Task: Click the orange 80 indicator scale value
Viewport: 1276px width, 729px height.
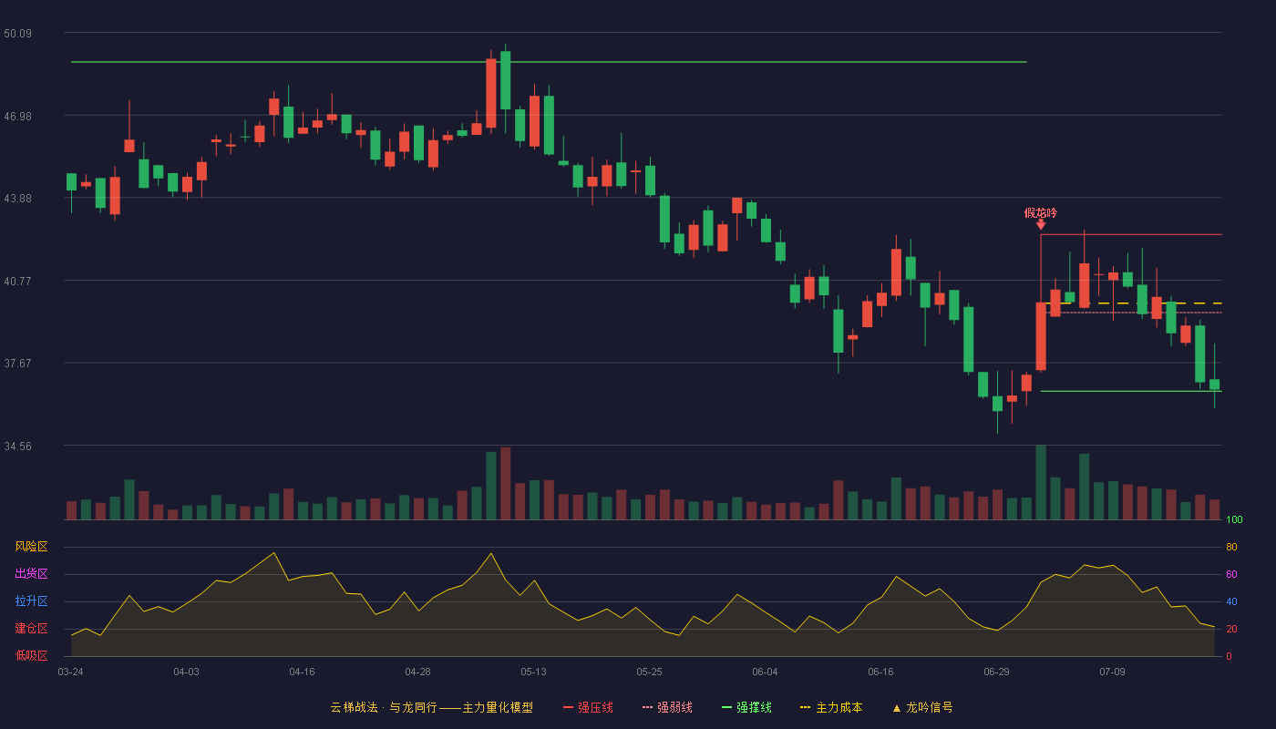Action: [1231, 547]
